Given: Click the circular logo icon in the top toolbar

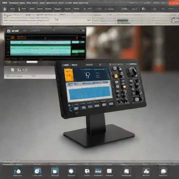Looking at the screenshot, I should click(5, 9).
